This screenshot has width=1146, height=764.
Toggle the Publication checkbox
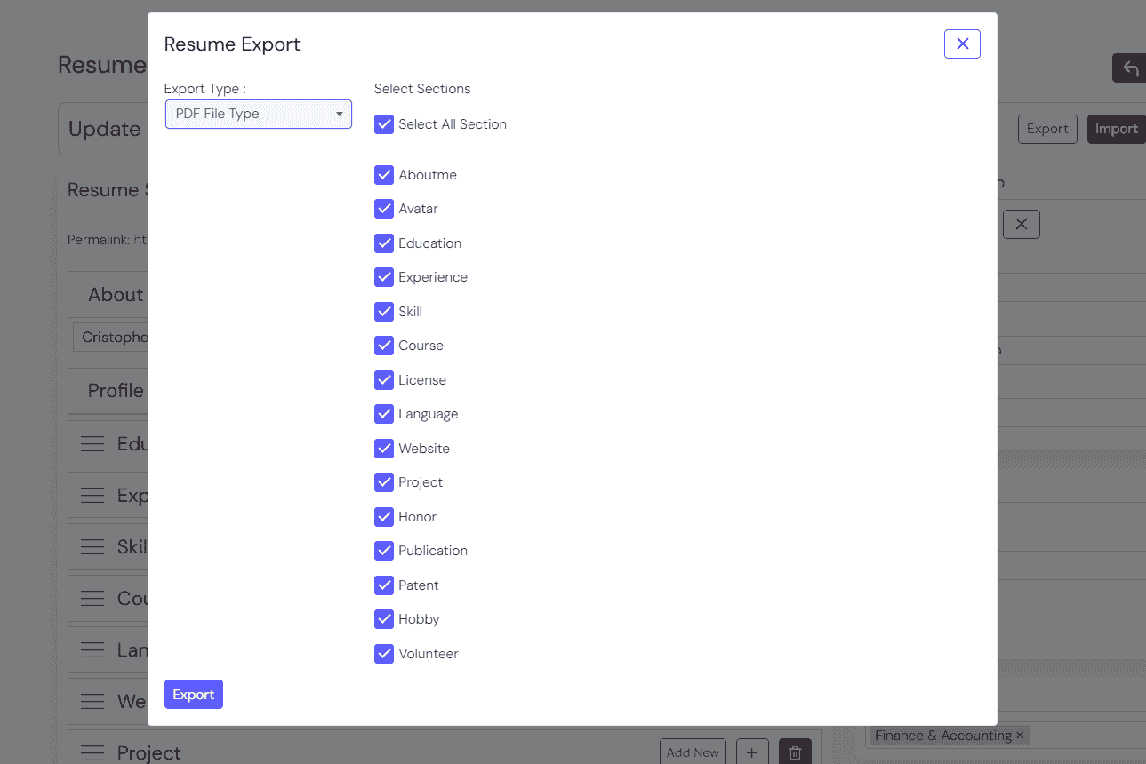384,551
